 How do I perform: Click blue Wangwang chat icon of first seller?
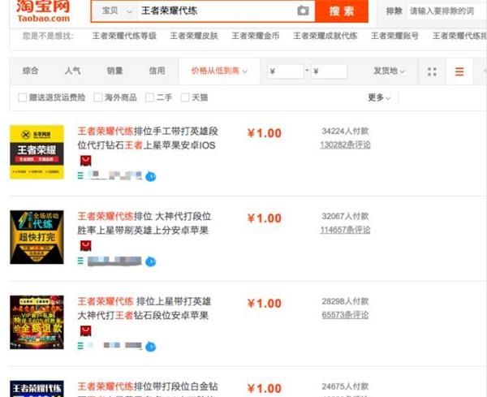[151, 176]
